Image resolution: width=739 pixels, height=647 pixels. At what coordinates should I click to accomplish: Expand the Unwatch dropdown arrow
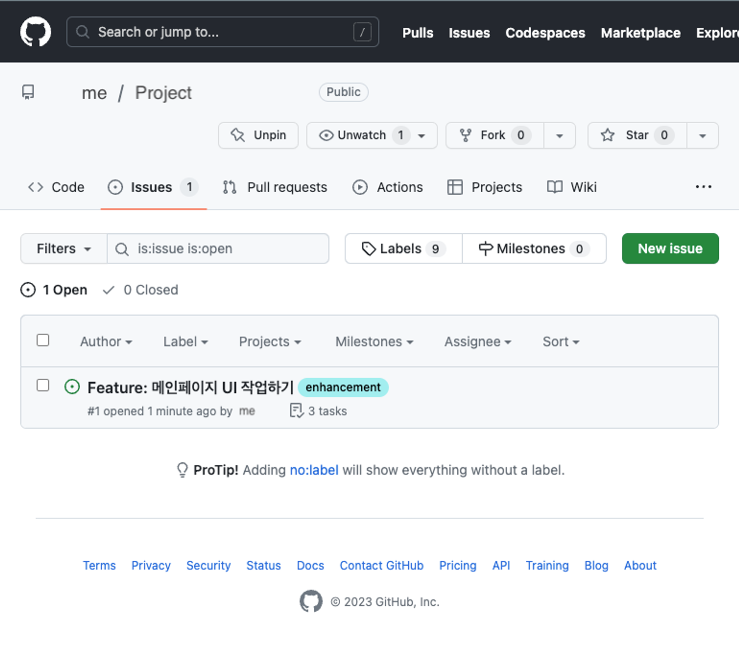[422, 135]
